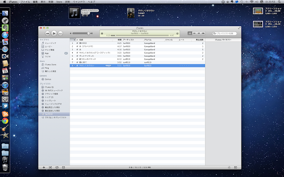Select 90年代ミュージック smart playlist

pos(54,90)
